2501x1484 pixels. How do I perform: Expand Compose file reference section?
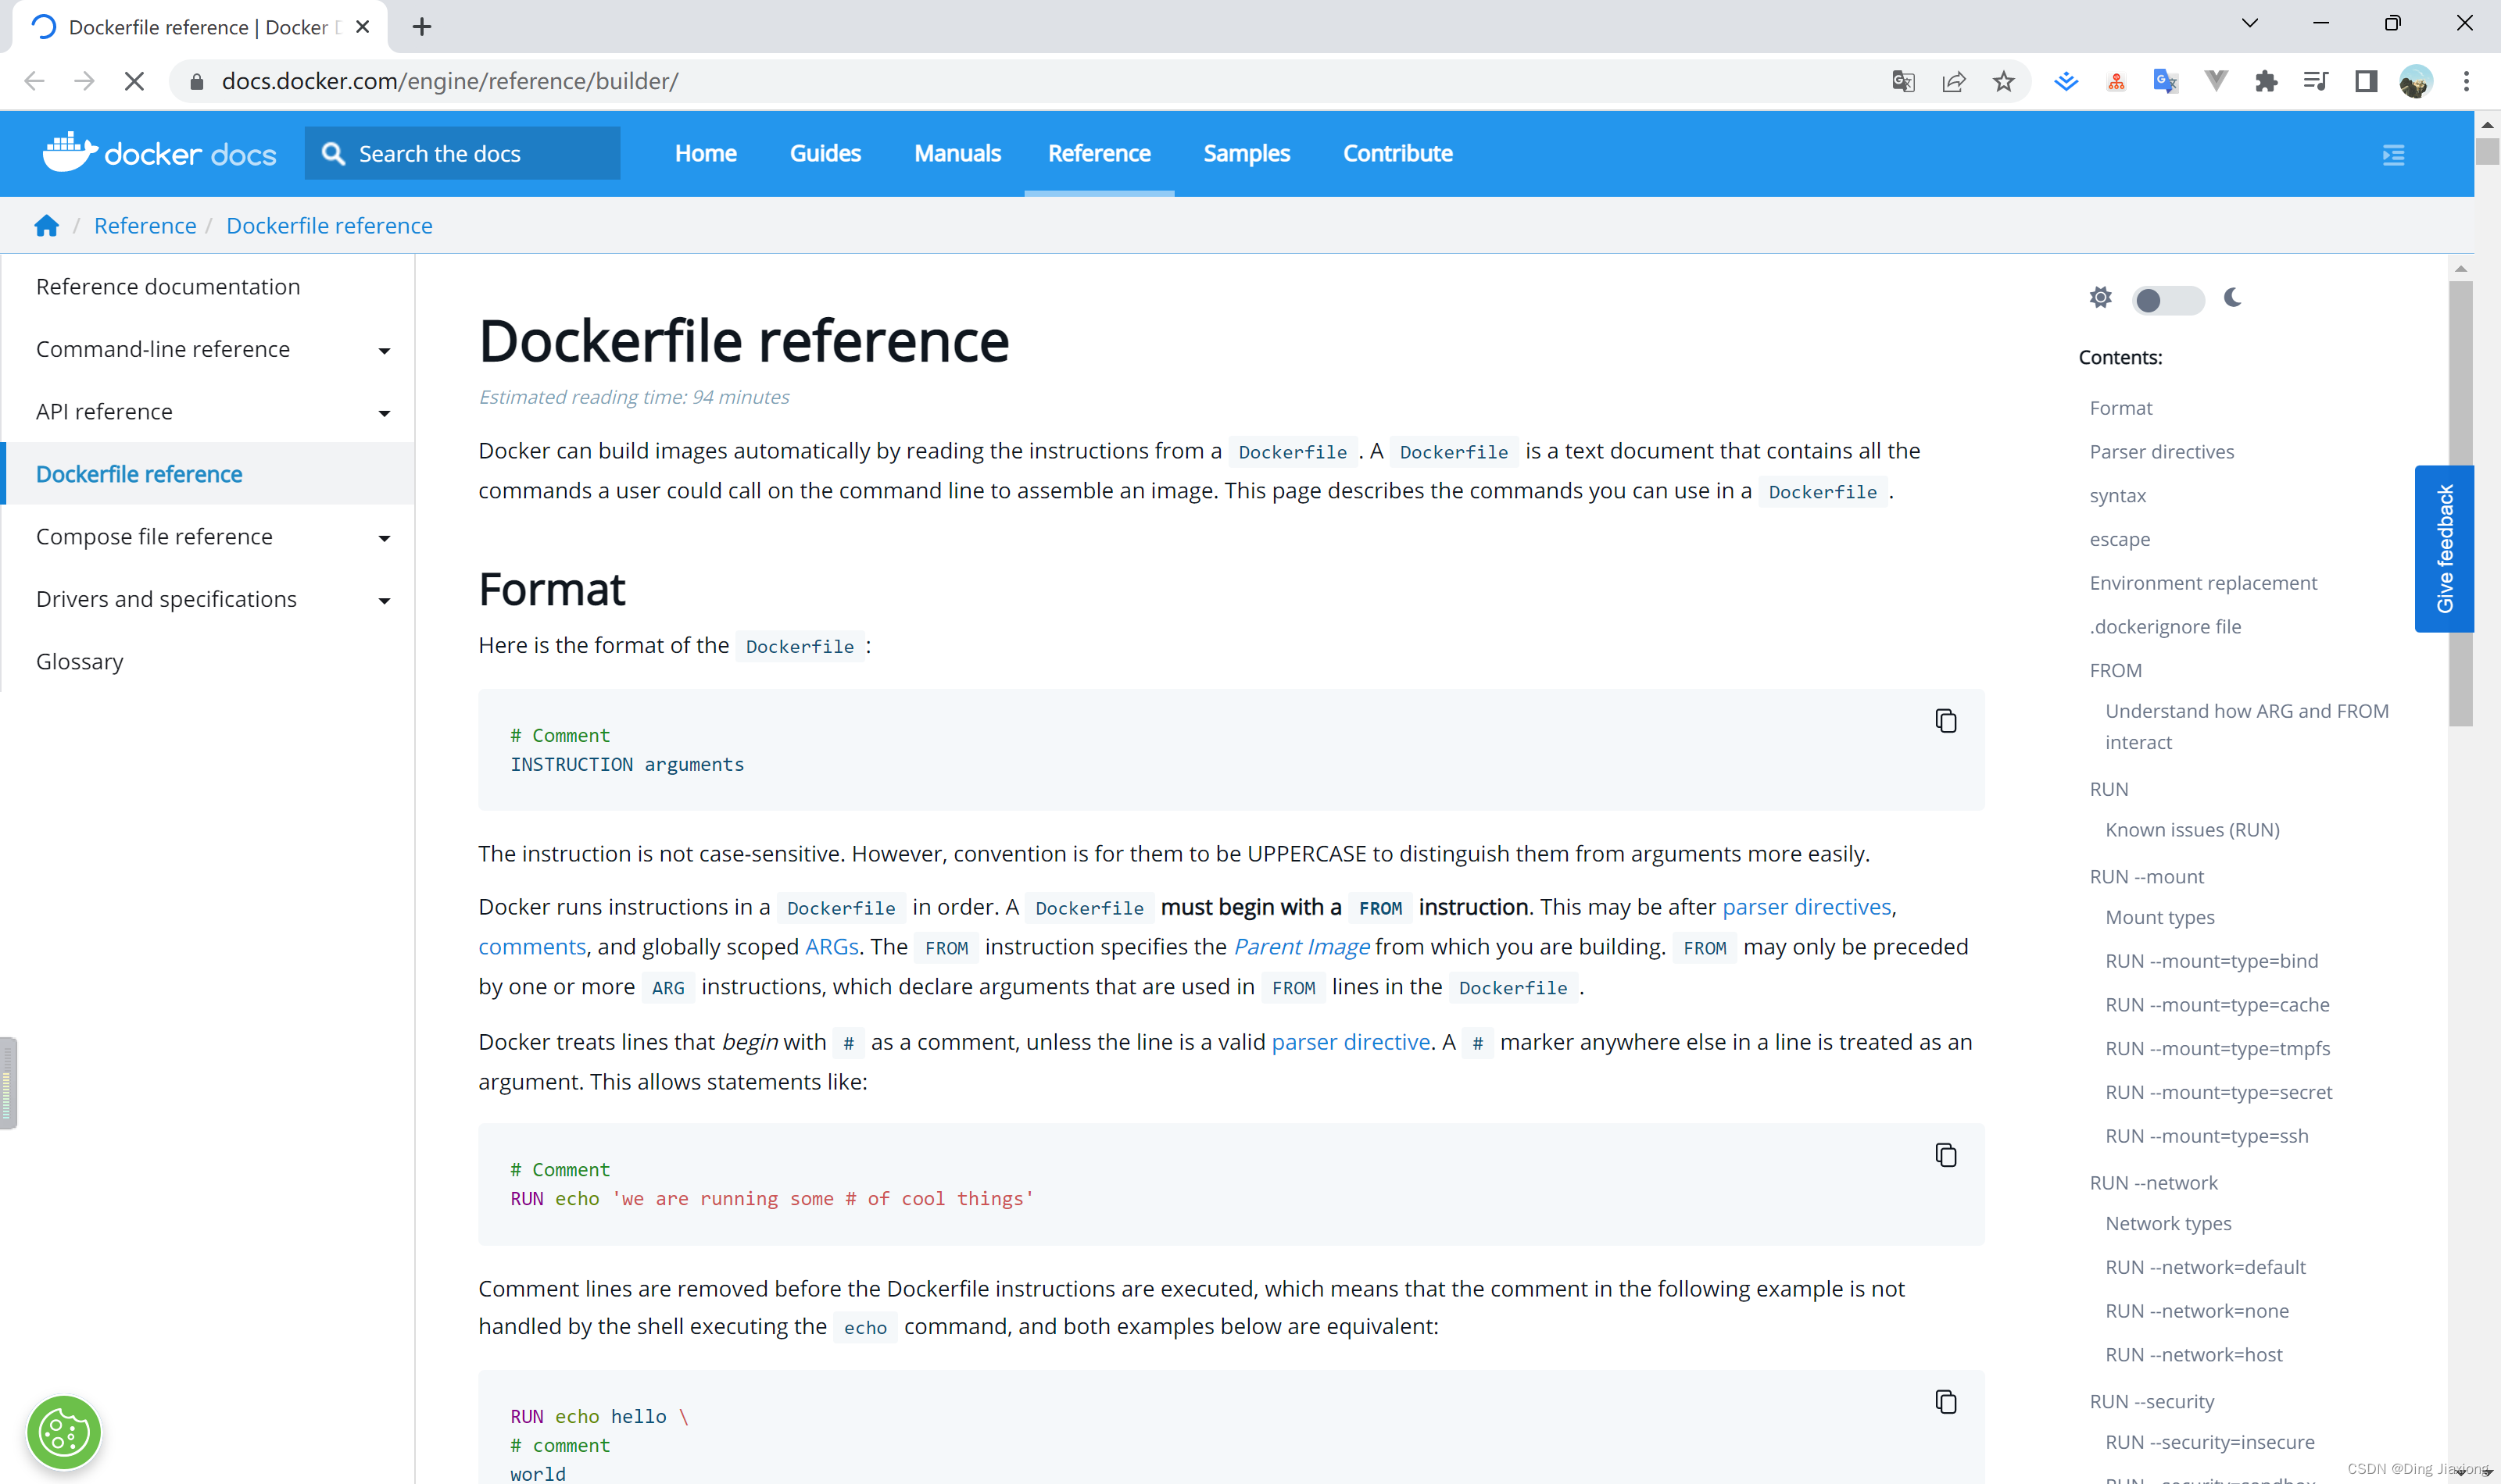click(385, 538)
